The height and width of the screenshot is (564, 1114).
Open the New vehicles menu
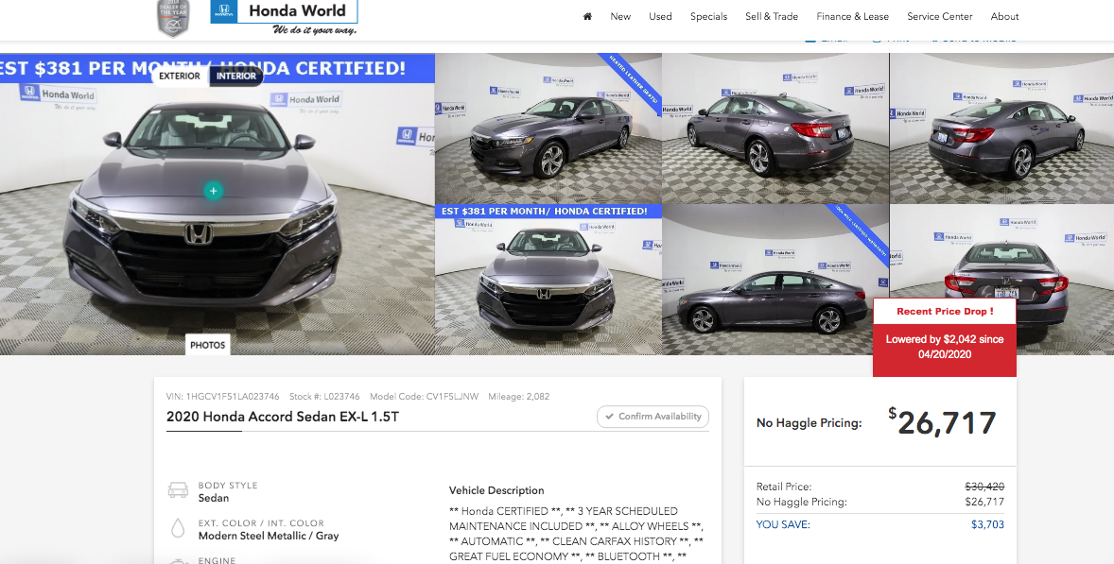click(620, 16)
